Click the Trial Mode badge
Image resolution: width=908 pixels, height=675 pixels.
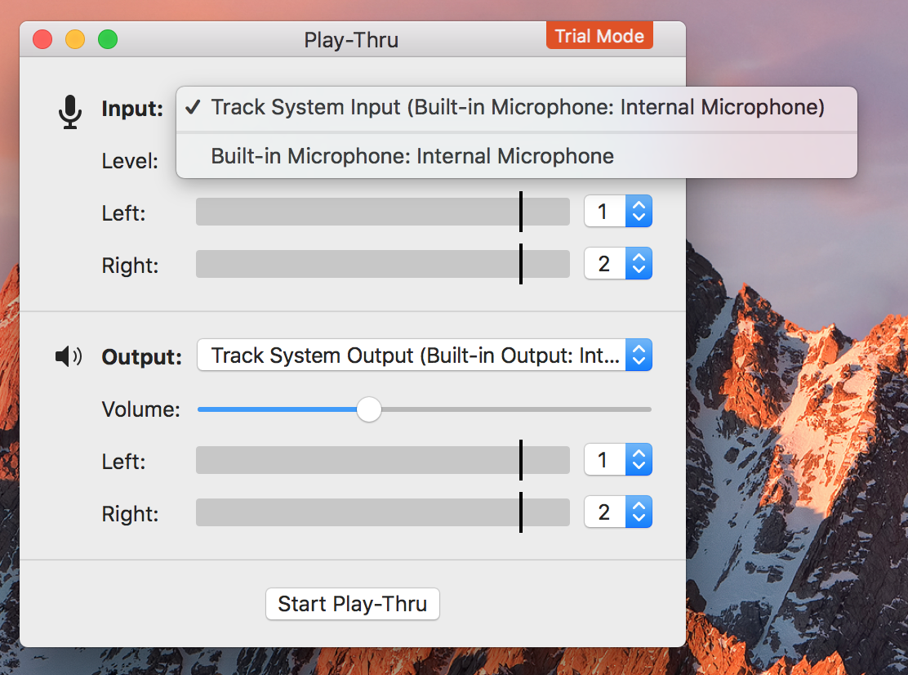[x=599, y=36]
